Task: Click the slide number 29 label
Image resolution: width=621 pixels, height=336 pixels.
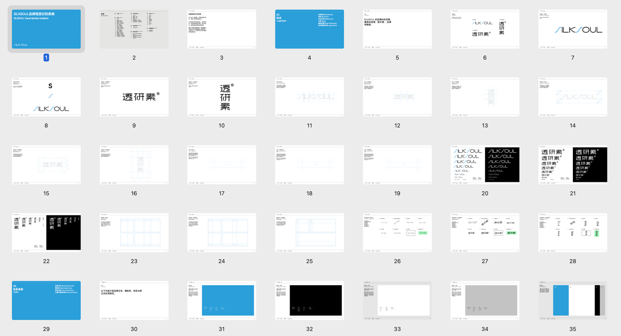Action: (x=46, y=329)
